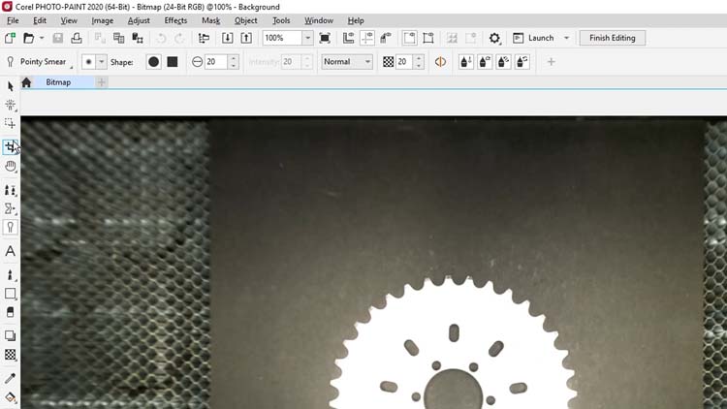Viewport: 727px width, 409px height.
Task: Create a new document with New icon
Action: [10, 38]
